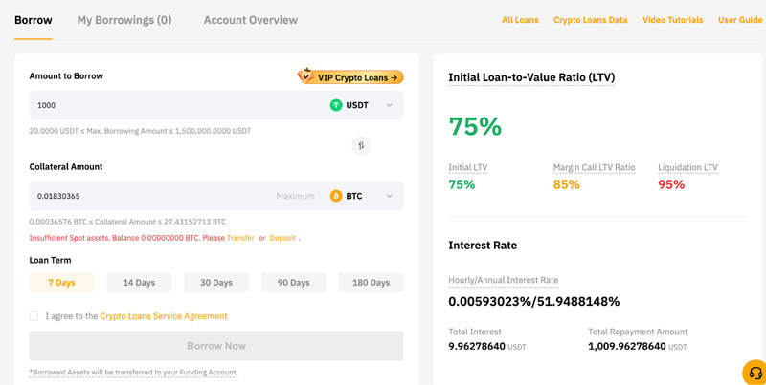Image resolution: width=766 pixels, height=385 pixels.
Task: Click the Borrow Now button
Action: tap(216, 346)
